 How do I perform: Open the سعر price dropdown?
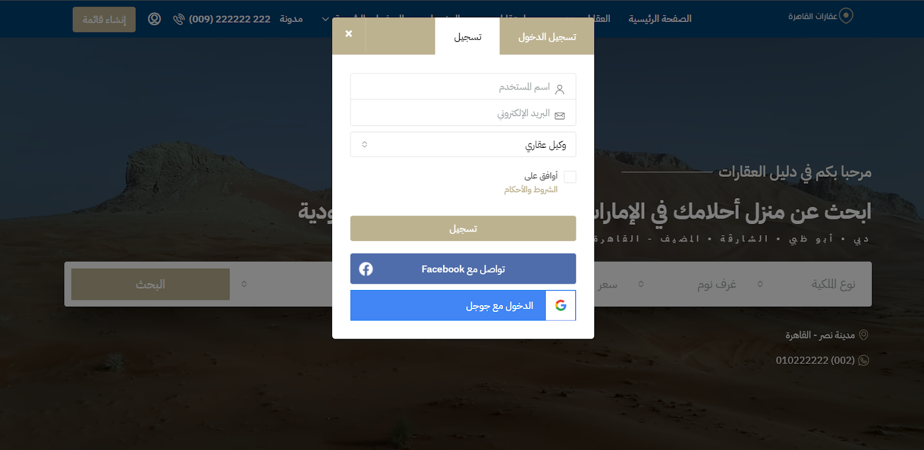(x=608, y=284)
